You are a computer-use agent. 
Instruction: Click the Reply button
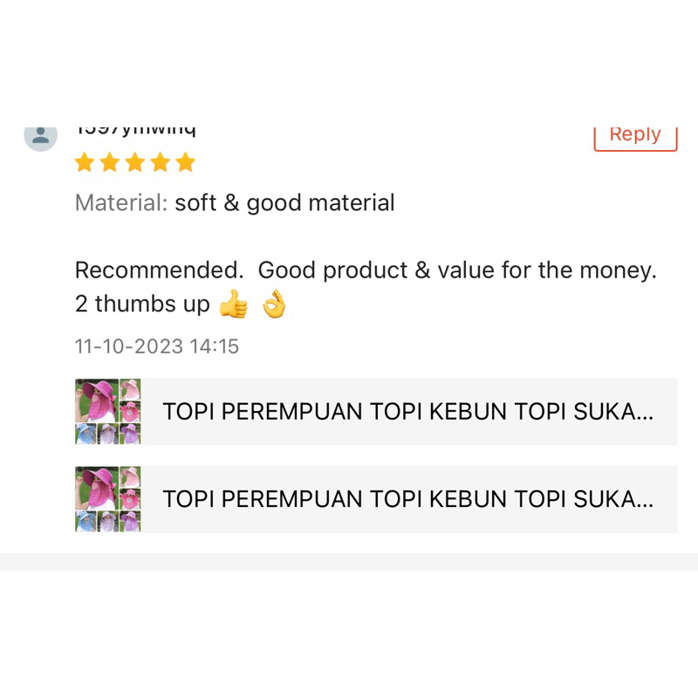[x=635, y=139]
